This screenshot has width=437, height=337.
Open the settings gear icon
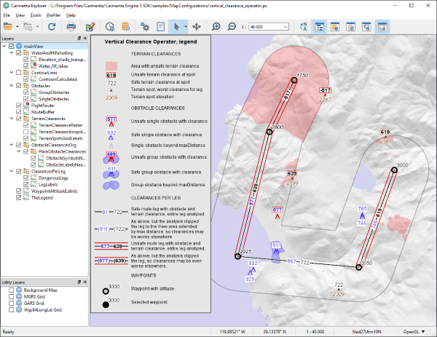[x=145, y=26]
